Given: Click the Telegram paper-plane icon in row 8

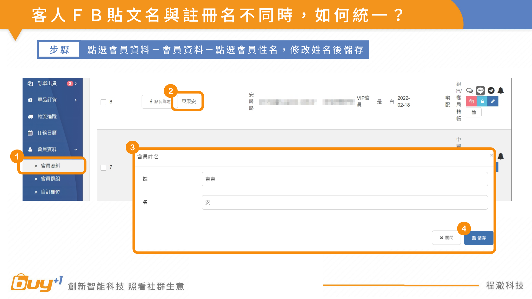Looking at the screenshot, I should click(491, 91).
